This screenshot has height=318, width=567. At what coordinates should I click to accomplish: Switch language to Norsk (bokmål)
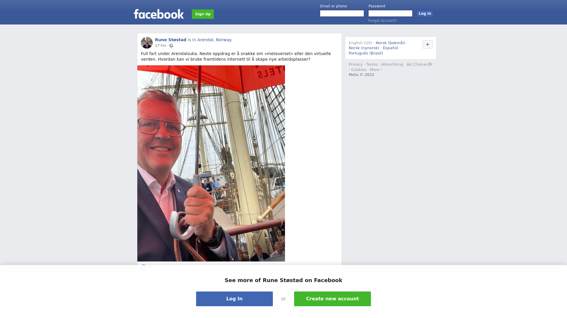390,43
